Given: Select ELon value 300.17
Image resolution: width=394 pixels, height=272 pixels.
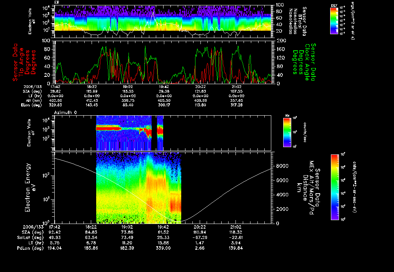Looking at the screenshot, I should click(164, 105).
